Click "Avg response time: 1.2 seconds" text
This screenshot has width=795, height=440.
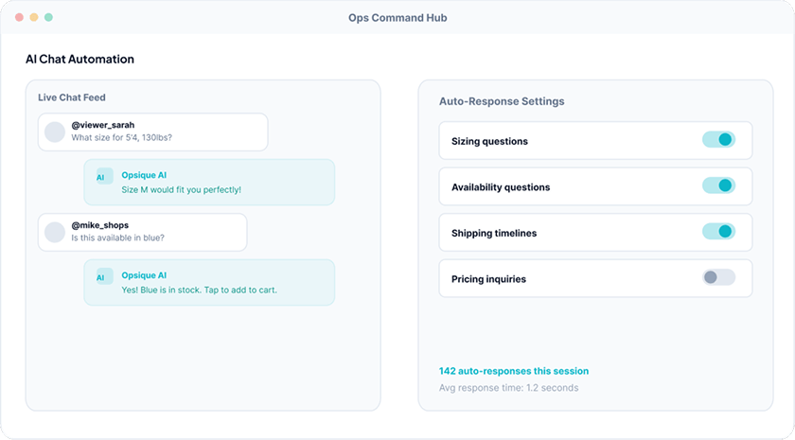(x=508, y=388)
